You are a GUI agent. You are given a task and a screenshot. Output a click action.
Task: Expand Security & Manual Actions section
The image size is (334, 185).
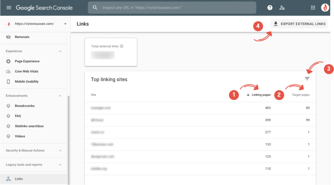(60, 150)
